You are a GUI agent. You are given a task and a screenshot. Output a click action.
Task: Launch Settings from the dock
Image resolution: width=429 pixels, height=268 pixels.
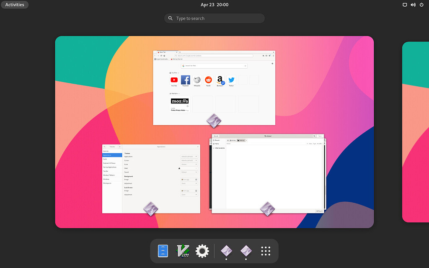[202, 251]
